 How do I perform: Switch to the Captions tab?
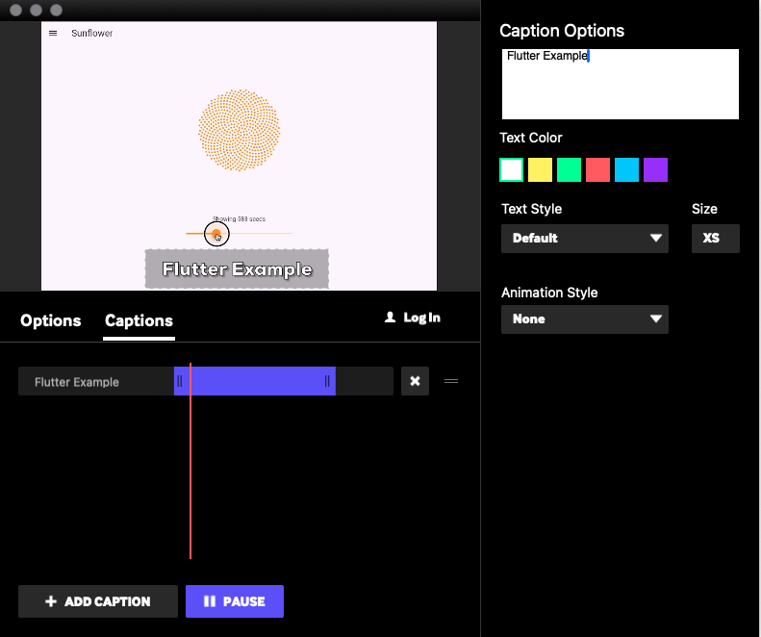coord(139,321)
